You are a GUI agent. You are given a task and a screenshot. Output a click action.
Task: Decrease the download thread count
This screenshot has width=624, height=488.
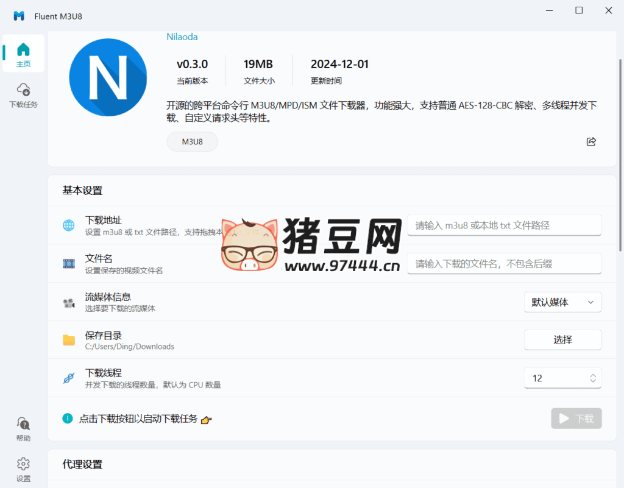593,381
